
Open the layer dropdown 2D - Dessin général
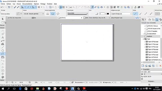pos(34,14)
